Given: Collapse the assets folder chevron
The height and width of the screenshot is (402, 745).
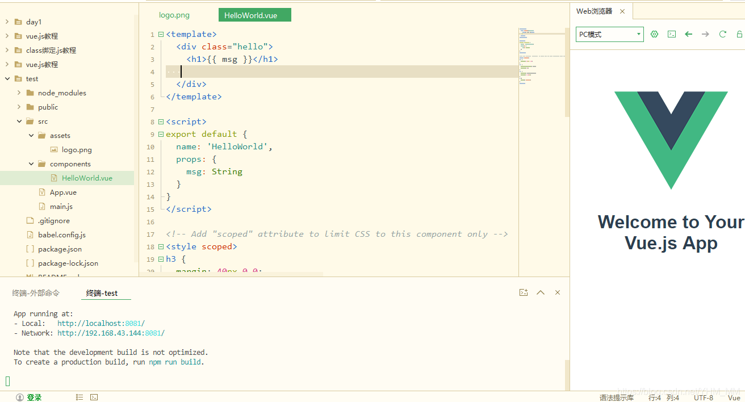Looking at the screenshot, I should [31, 135].
